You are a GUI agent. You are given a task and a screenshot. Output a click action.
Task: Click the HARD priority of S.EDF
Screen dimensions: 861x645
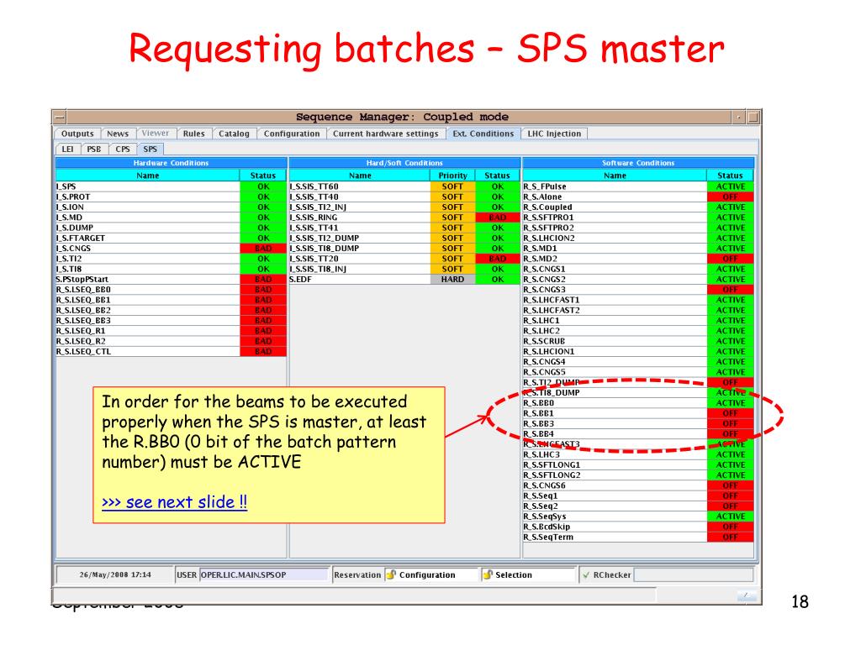[x=452, y=279]
